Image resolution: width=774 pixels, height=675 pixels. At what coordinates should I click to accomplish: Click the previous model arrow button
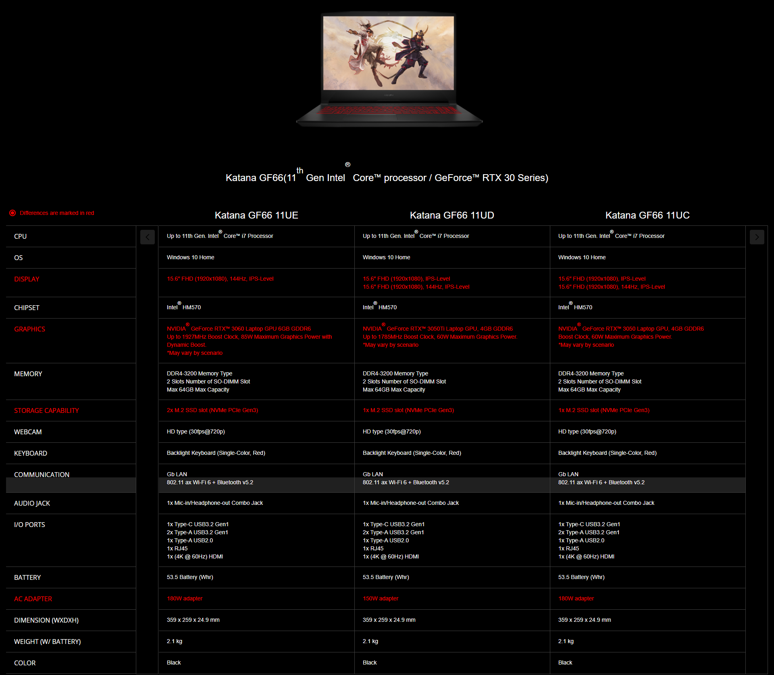pos(148,237)
